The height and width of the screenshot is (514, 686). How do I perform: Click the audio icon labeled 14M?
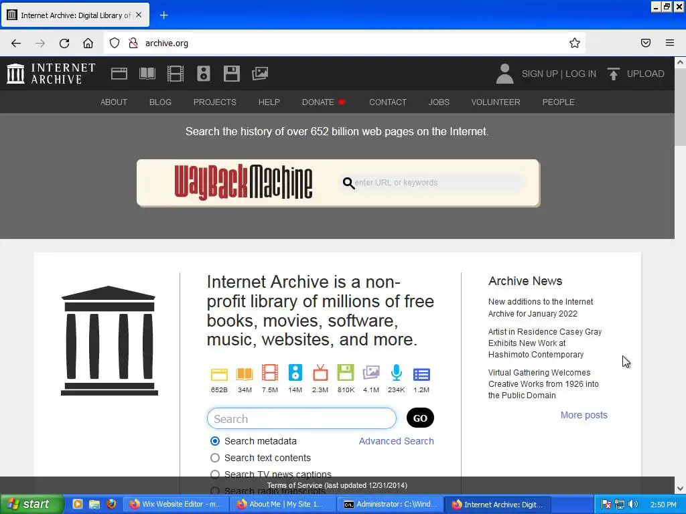coord(295,373)
